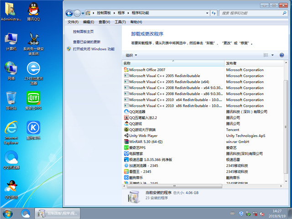Screen dimensions: 292x219
Task: Expand the 控制面板 breadcrumb arrow
Action: click(x=115, y=13)
